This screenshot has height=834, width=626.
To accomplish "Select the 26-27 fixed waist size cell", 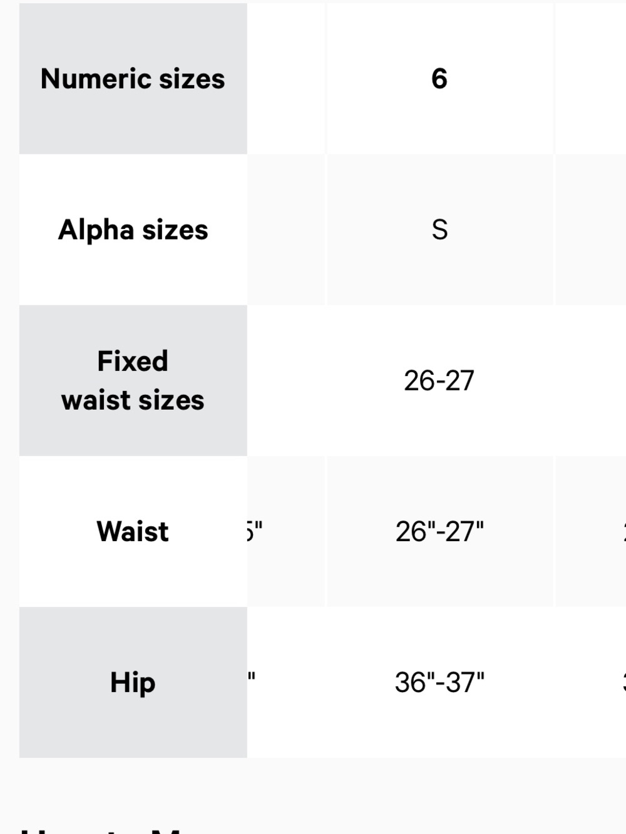I will point(439,380).
